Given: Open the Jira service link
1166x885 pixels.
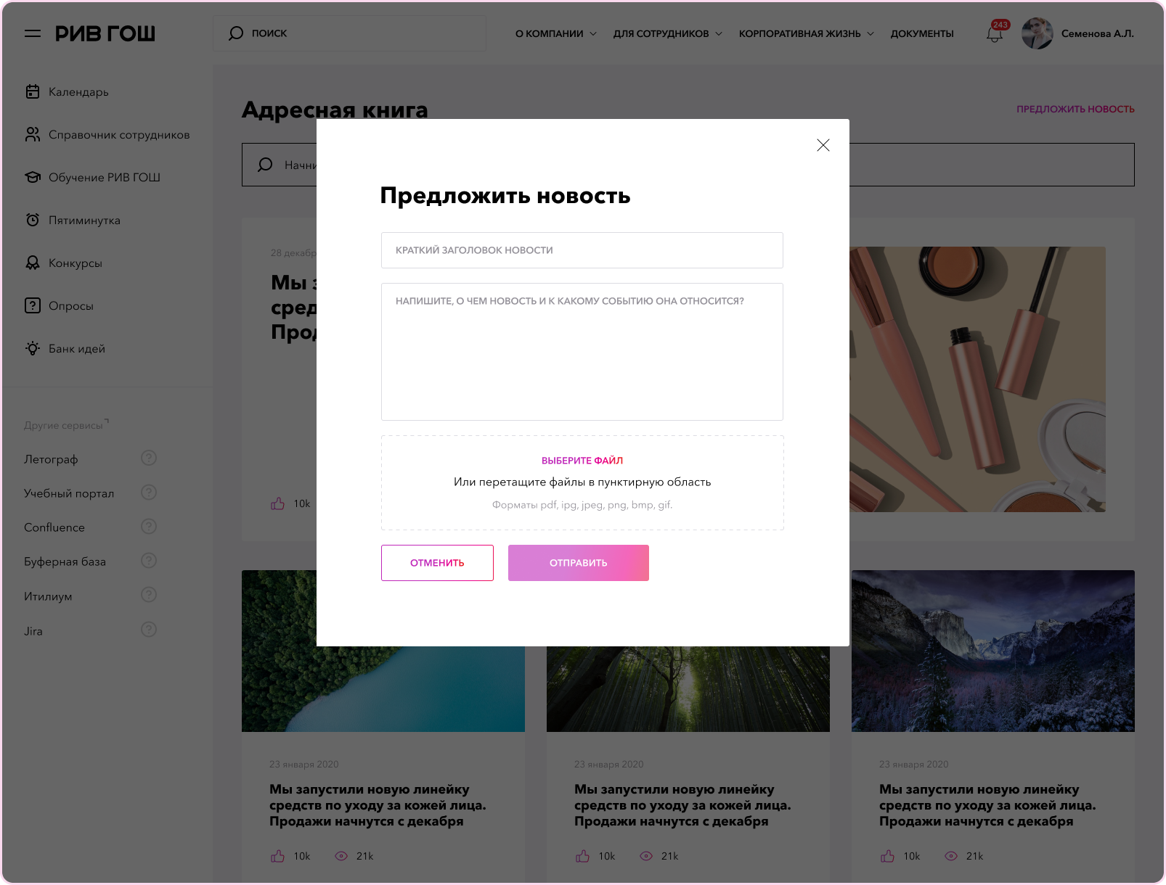Looking at the screenshot, I should coord(33,631).
